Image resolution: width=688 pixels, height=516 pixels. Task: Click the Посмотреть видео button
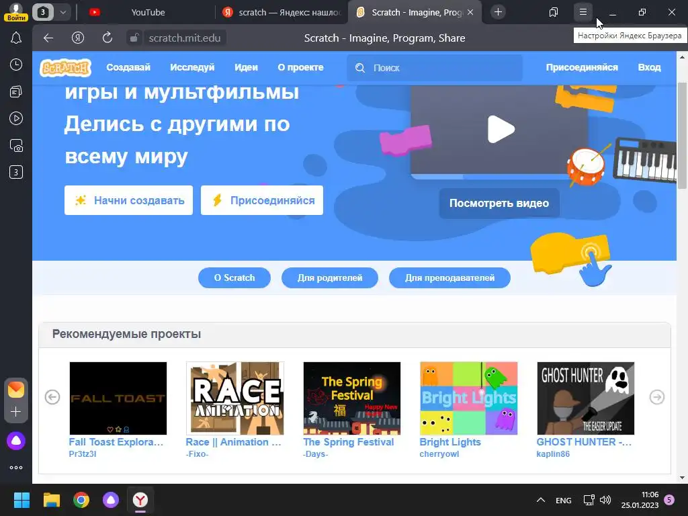coord(499,203)
